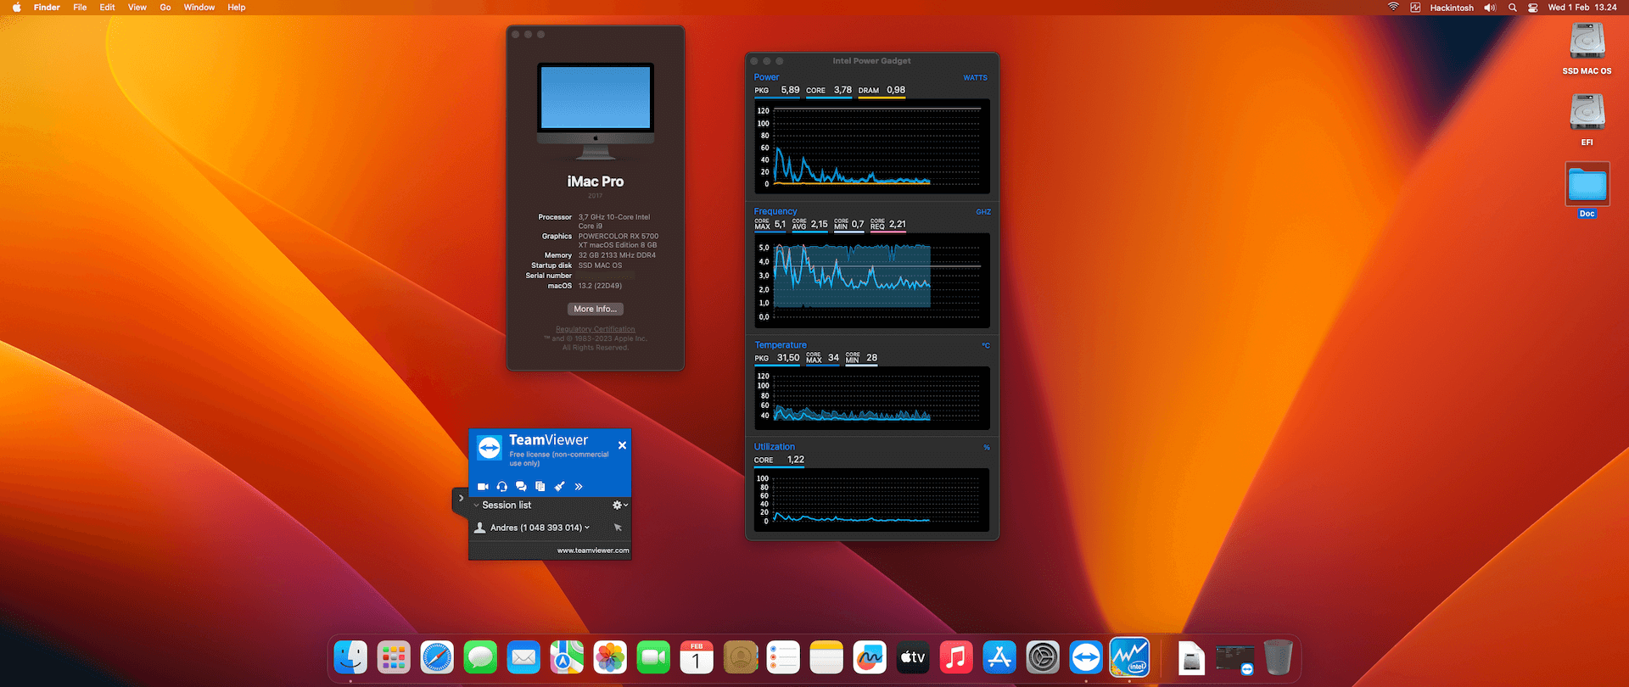Select the SSD MAC OS drive icon
This screenshot has height=687, width=1629.
point(1587,41)
